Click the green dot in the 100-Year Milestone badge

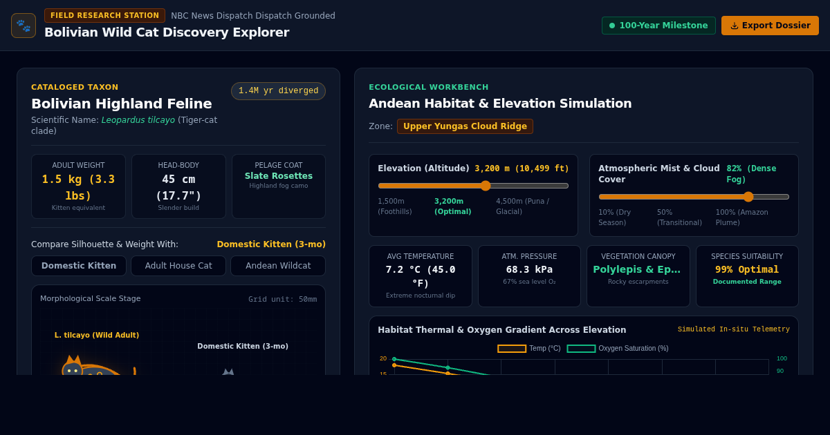point(612,26)
